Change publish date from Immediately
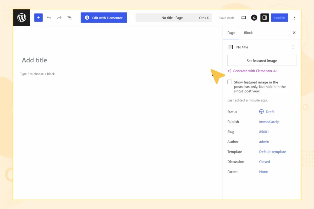This screenshot has width=314, height=209. [x=269, y=122]
